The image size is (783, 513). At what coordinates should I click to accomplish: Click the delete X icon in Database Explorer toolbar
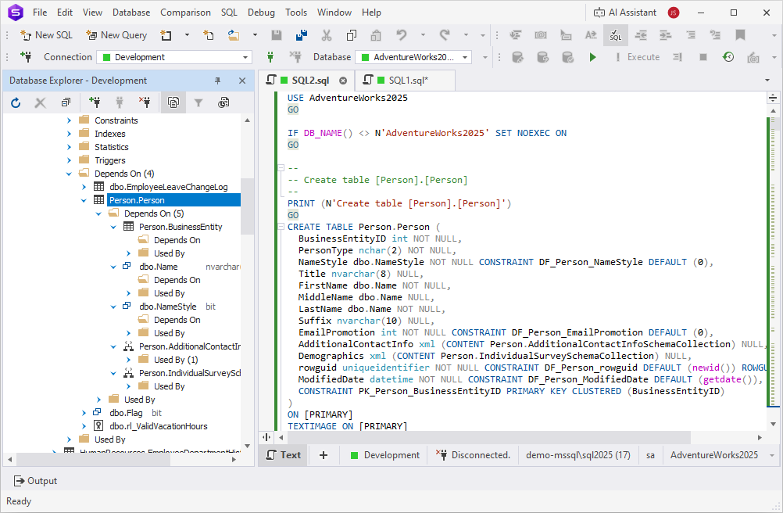pos(41,102)
